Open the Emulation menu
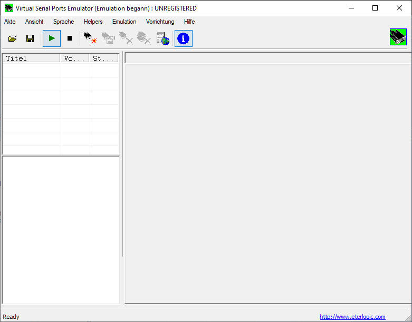The height and width of the screenshot is (322, 412). coord(124,22)
